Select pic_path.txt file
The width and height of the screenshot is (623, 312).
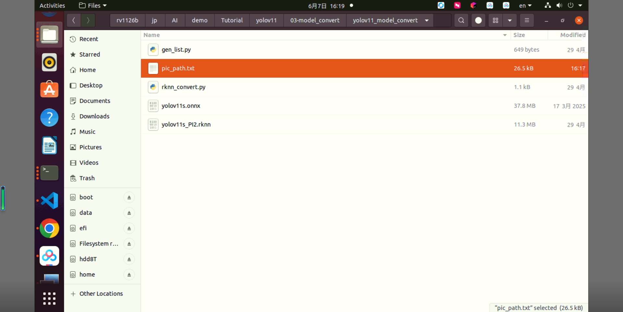click(364, 68)
